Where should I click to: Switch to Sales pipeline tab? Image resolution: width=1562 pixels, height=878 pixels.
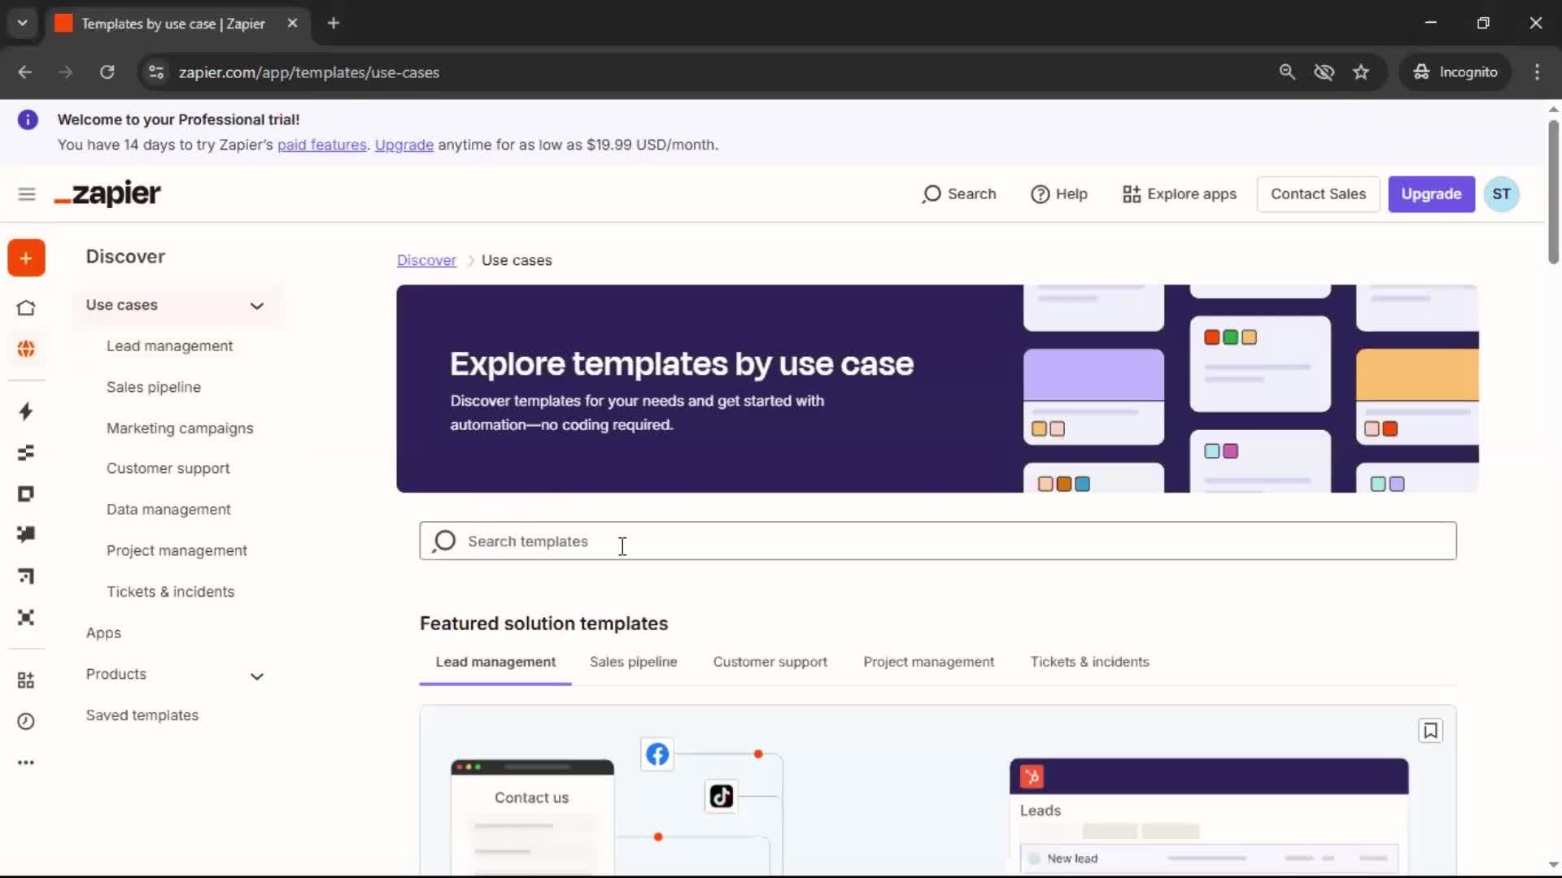click(x=633, y=662)
